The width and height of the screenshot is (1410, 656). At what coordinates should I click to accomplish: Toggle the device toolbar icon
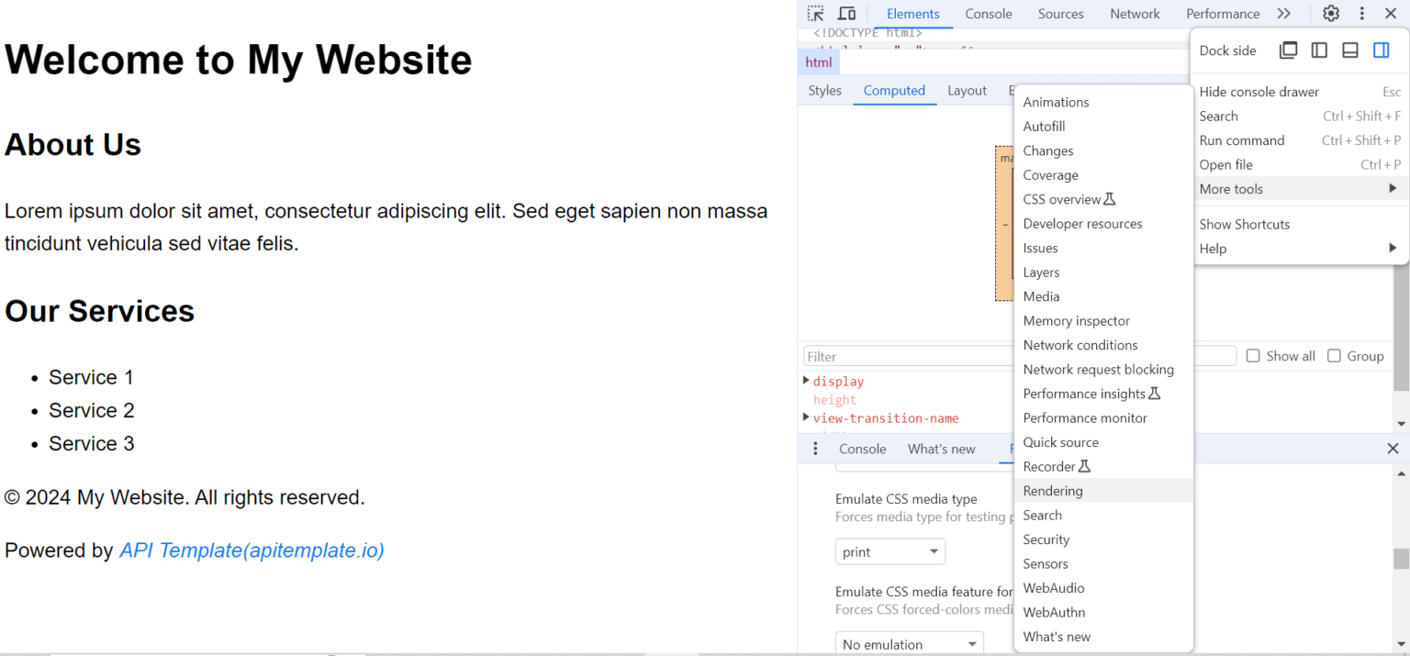845,13
